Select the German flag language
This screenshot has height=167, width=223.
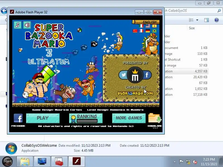148,31
